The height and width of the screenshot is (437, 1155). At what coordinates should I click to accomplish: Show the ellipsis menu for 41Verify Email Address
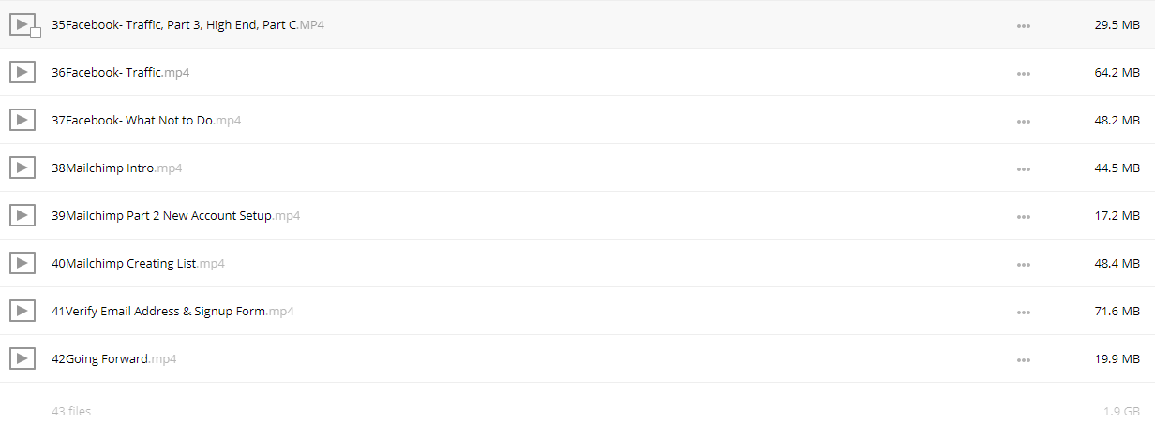(x=1024, y=312)
